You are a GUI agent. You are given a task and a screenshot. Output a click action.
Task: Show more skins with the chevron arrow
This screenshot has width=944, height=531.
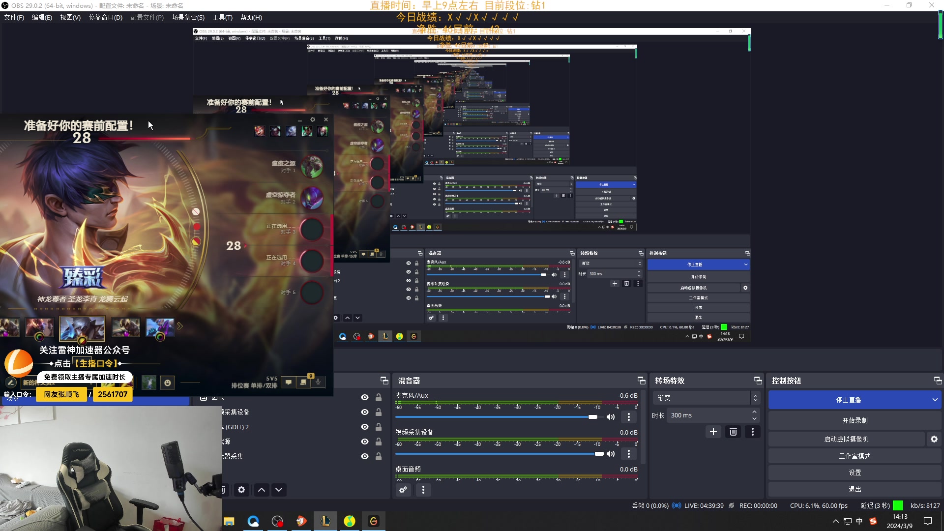pyautogui.click(x=180, y=326)
